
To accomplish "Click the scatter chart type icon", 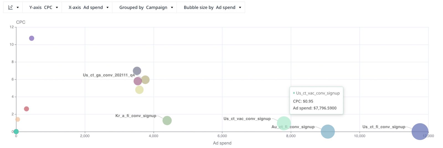I will tap(11, 7).
